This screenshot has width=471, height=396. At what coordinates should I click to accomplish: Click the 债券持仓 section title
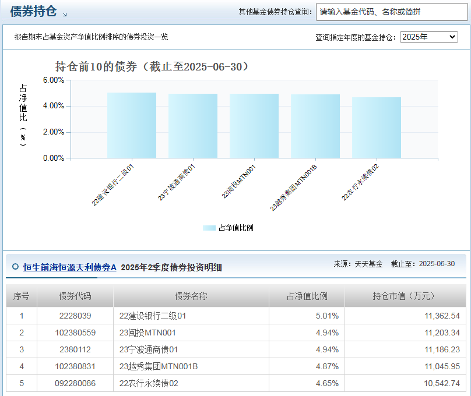point(33,12)
